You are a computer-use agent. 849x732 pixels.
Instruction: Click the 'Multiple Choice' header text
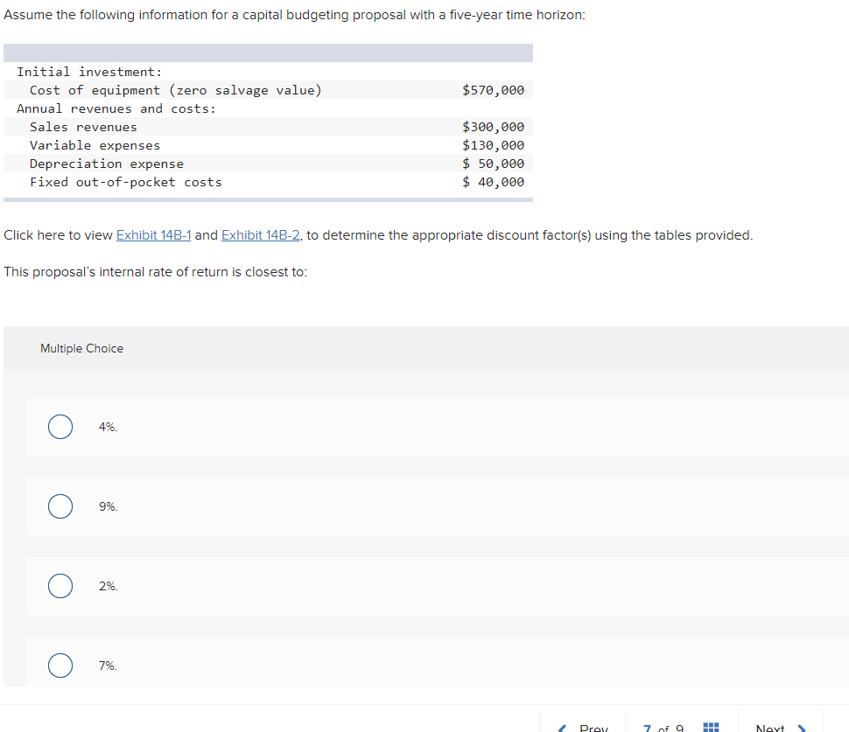coord(81,348)
